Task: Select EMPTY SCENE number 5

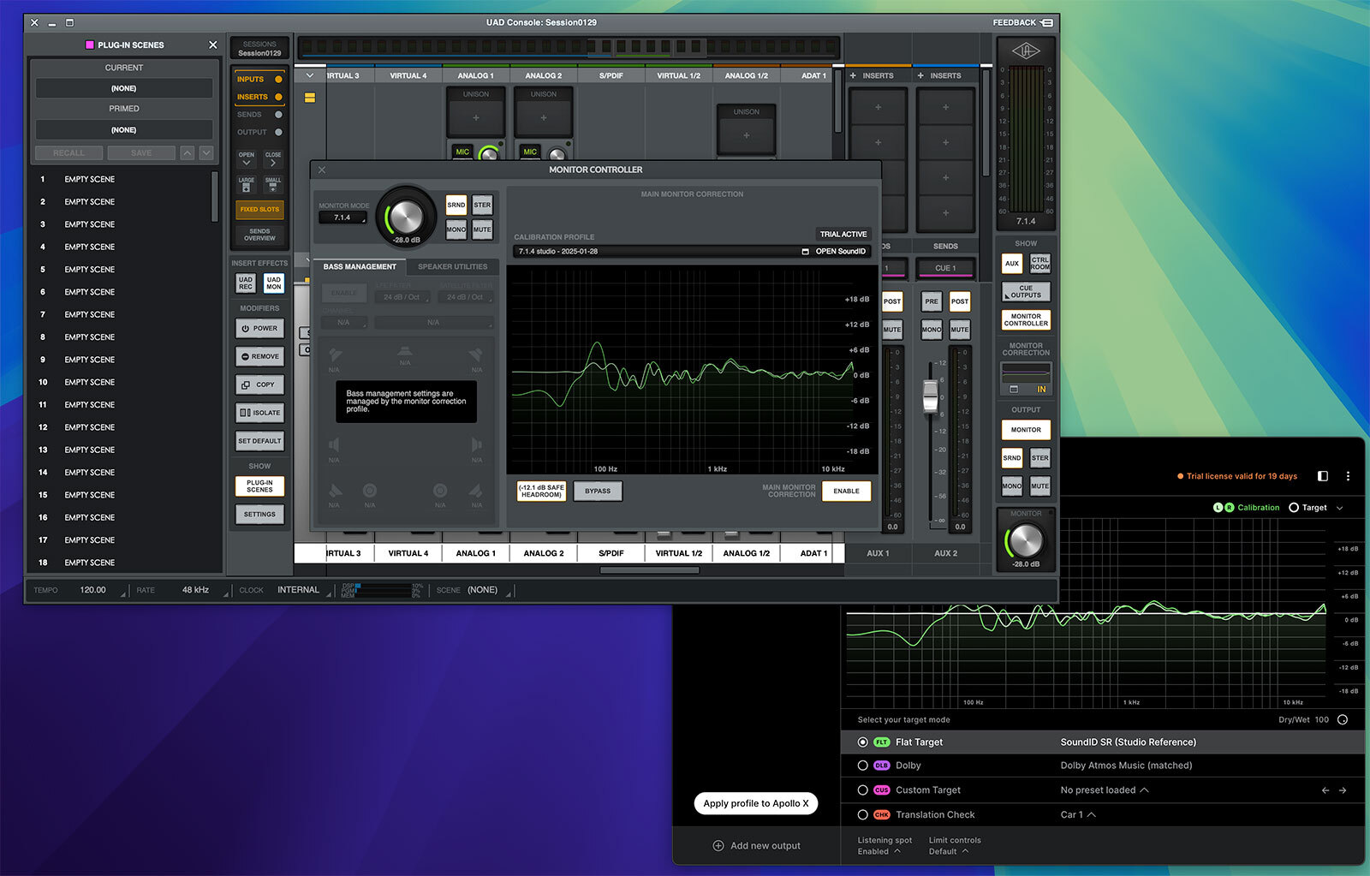Action: 120,269
